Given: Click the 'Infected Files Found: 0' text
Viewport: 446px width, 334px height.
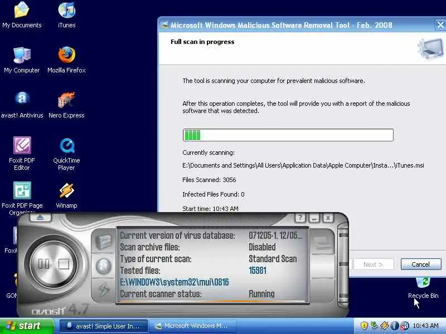Looking at the screenshot, I should tap(214, 194).
